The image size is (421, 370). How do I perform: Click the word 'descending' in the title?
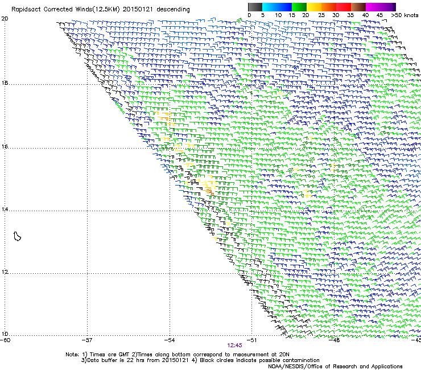tap(173, 10)
